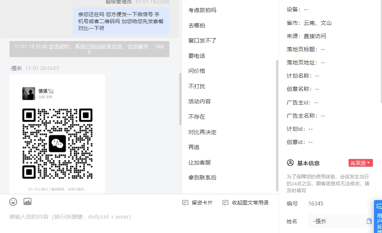Select quick reply 让加客服

point(199,163)
